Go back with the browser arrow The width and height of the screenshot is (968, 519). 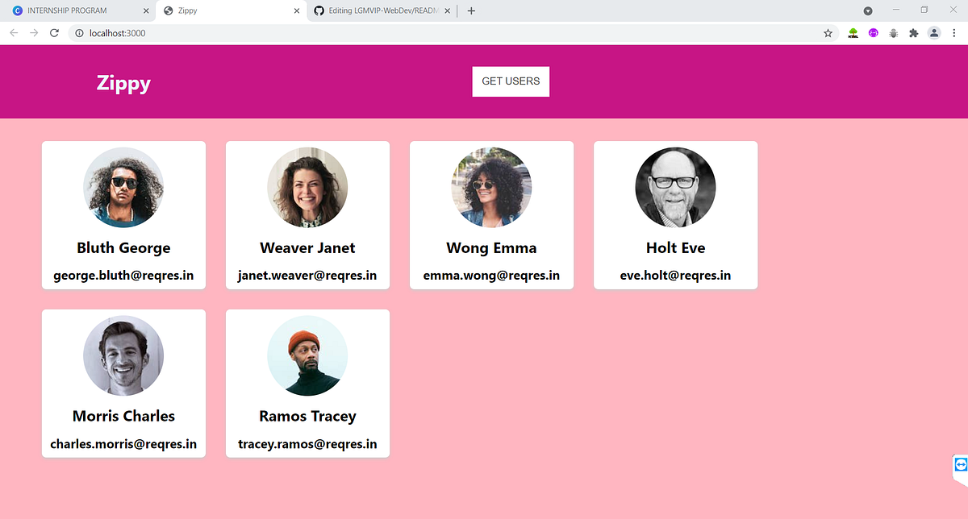pyautogui.click(x=13, y=33)
